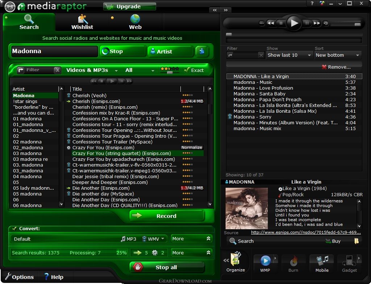
Task: Open the esnips source link
Action: (306, 232)
